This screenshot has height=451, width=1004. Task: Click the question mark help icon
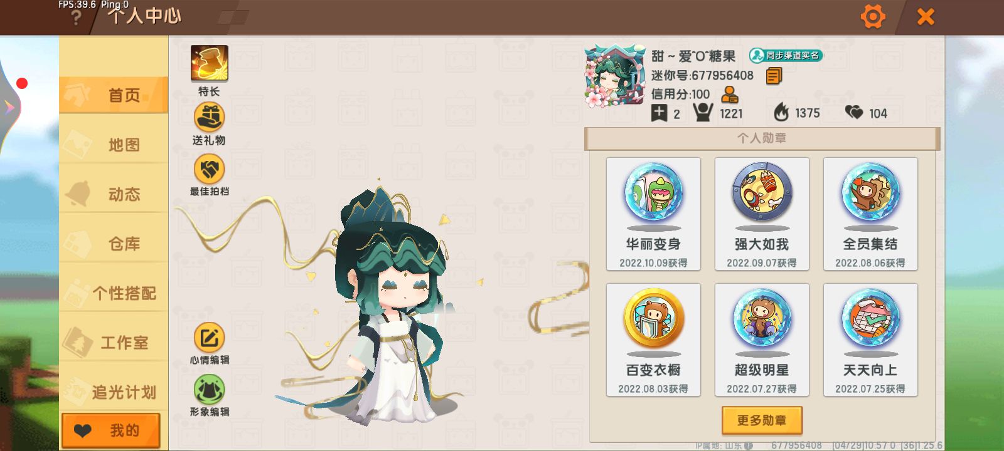[x=76, y=18]
